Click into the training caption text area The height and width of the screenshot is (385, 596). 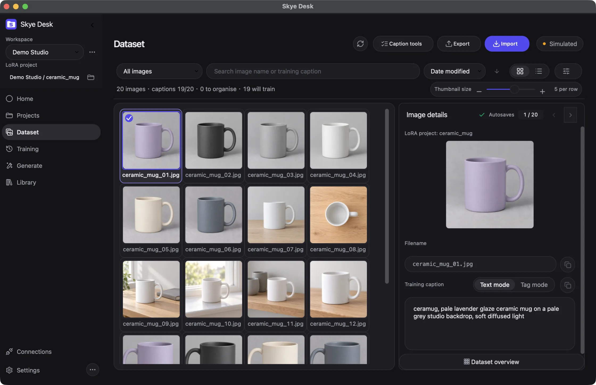point(490,324)
